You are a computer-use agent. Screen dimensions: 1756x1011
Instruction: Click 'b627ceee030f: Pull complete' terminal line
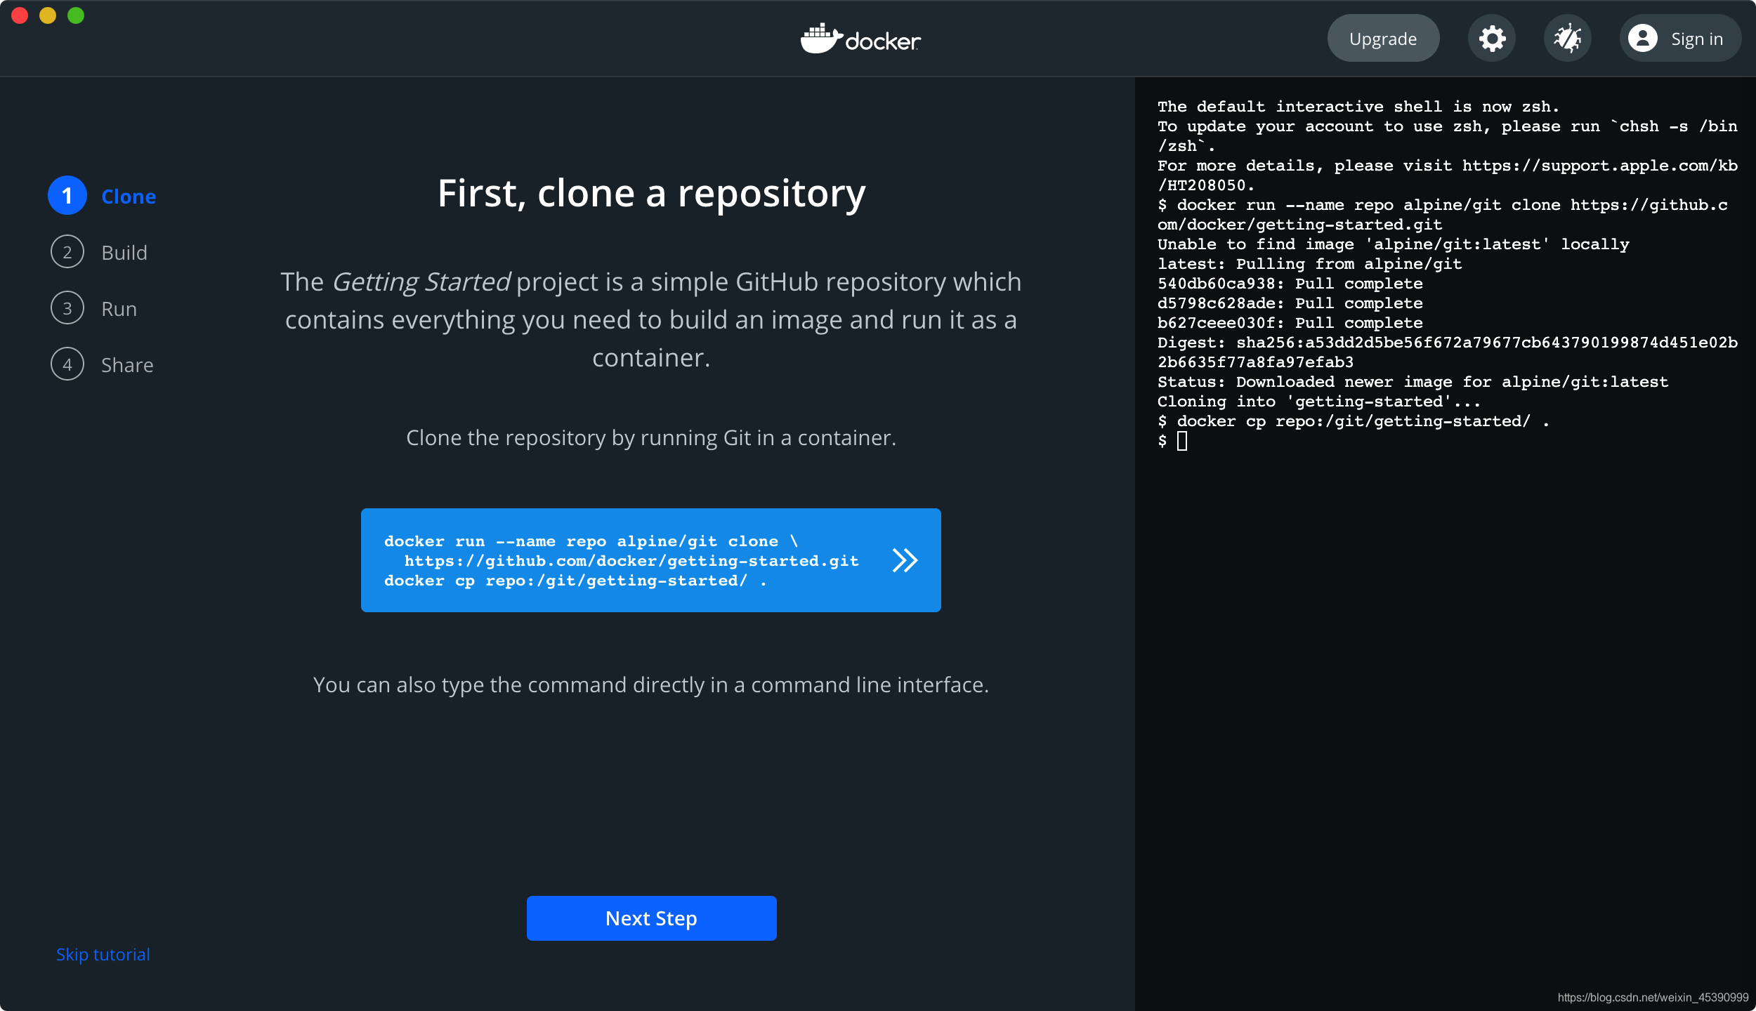click(1290, 323)
